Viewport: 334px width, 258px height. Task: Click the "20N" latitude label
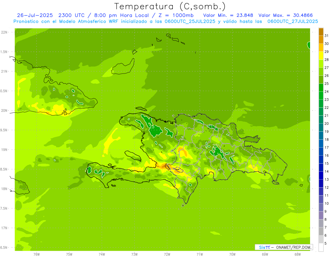[x=4, y=110]
